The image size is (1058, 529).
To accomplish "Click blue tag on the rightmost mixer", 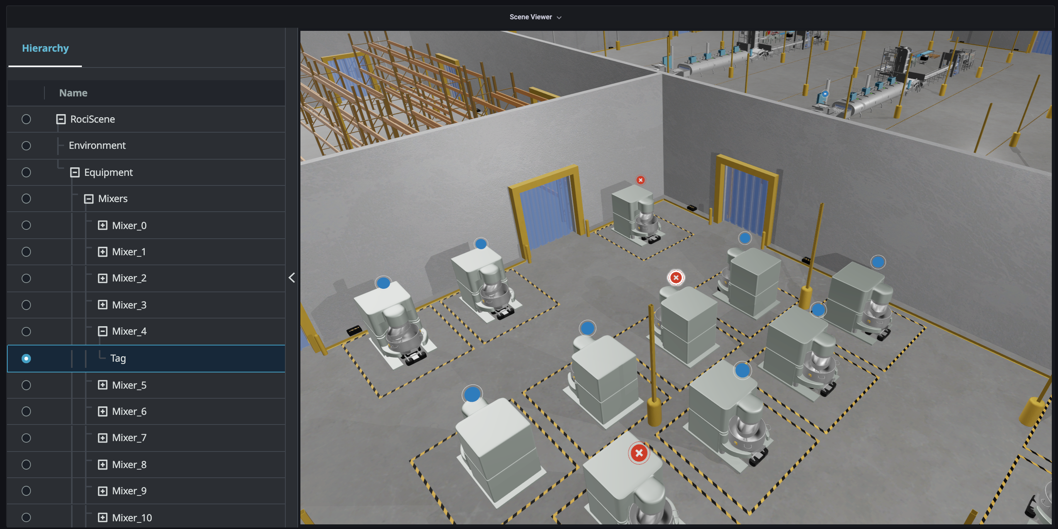I will (x=878, y=262).
